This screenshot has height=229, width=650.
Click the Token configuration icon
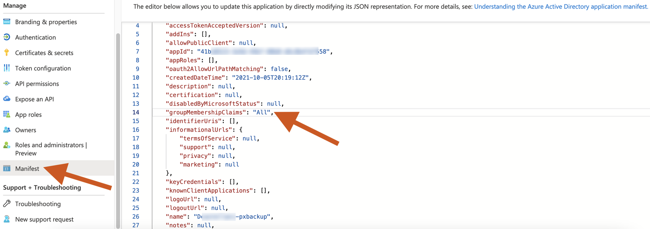[7, 68]
